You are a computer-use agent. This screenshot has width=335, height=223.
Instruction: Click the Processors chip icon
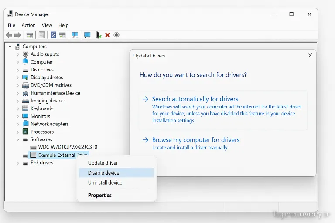click(x=26, y=132)
